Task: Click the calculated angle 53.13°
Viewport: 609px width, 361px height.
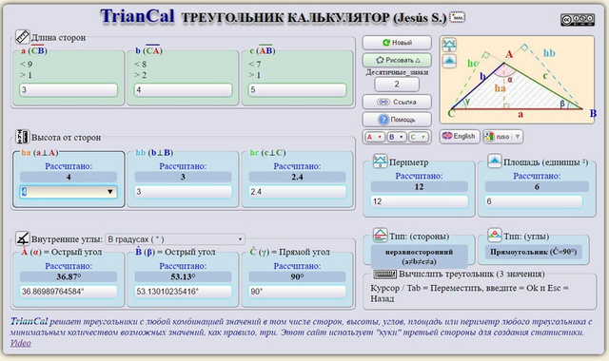Action: (183, 276)
